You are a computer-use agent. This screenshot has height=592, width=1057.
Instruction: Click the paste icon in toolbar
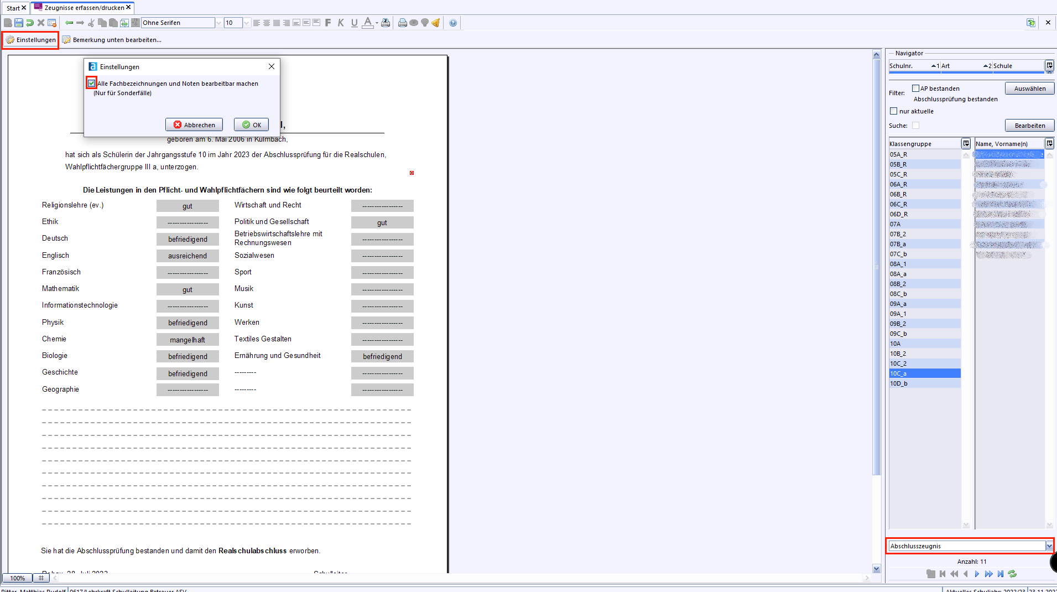[x=113, y=23]
